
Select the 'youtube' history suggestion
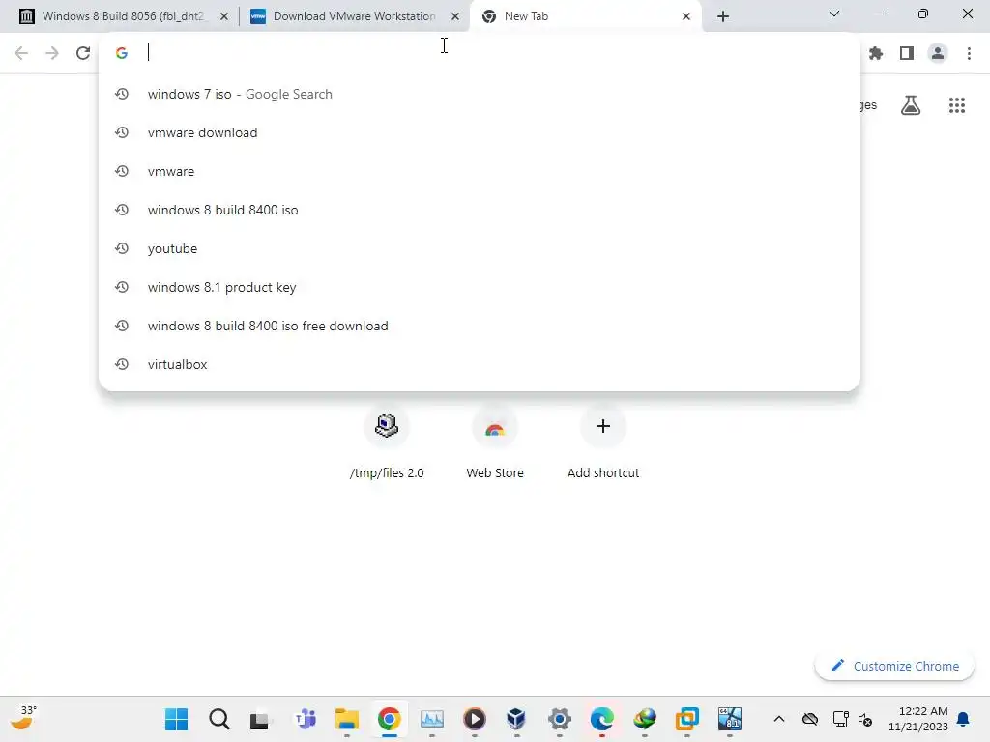coord(480,248)
